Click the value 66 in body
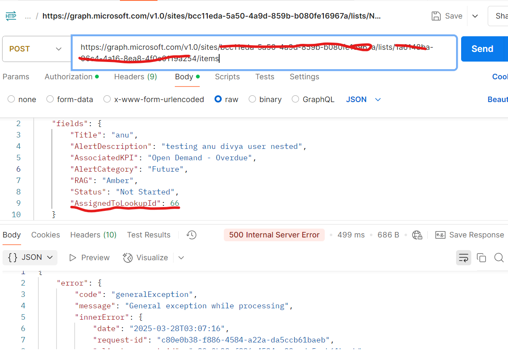This screenshot has width=508, height=353. click(175, 203)
